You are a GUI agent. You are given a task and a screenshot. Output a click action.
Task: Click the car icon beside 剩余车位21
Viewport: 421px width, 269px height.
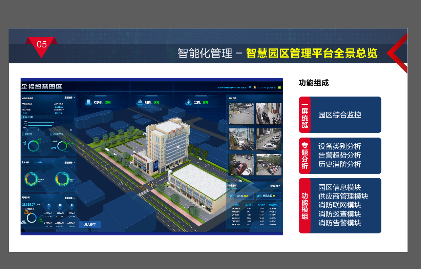point(260,196)
